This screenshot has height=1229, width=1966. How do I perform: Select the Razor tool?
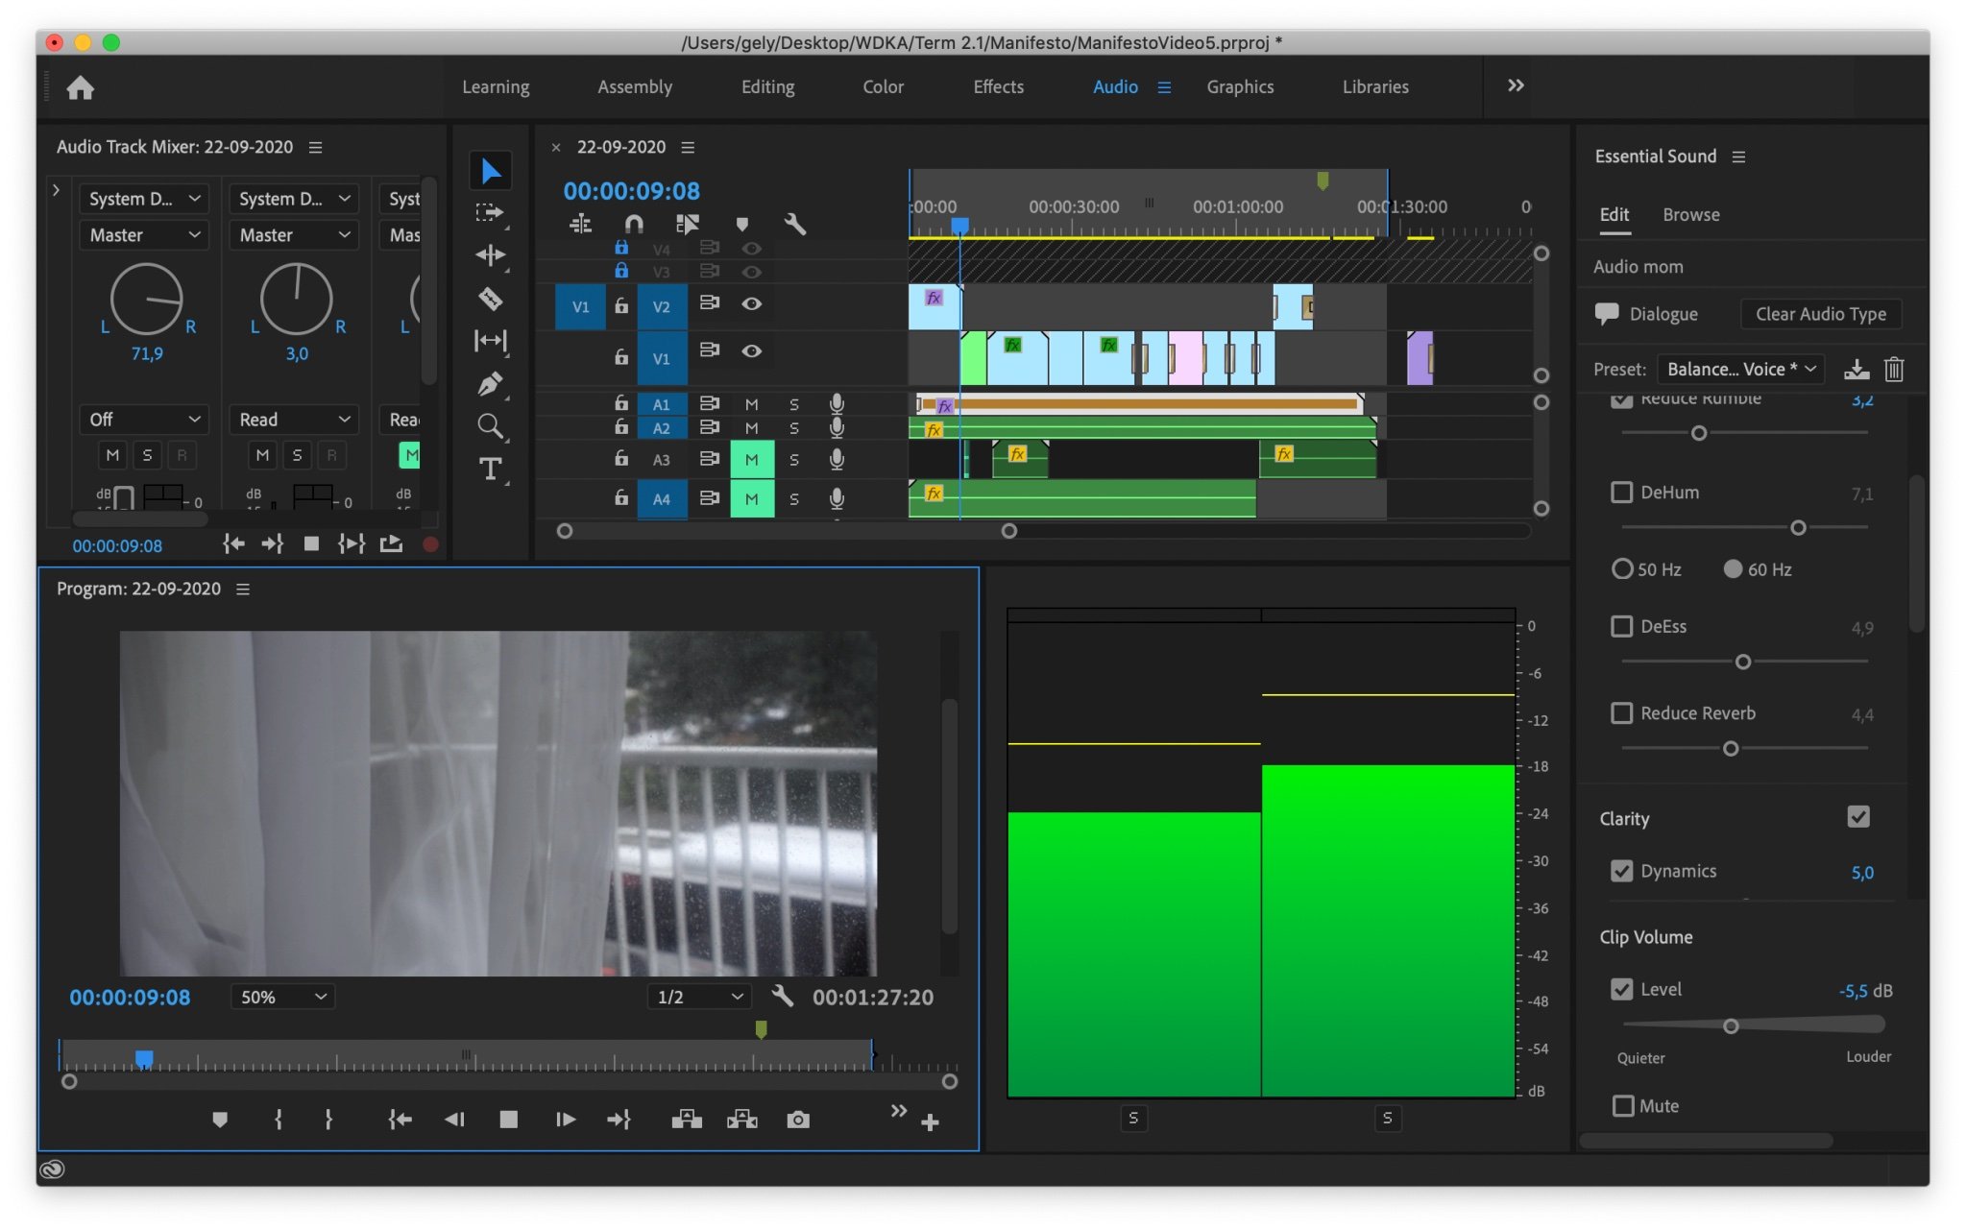click(x=491, y=299)
